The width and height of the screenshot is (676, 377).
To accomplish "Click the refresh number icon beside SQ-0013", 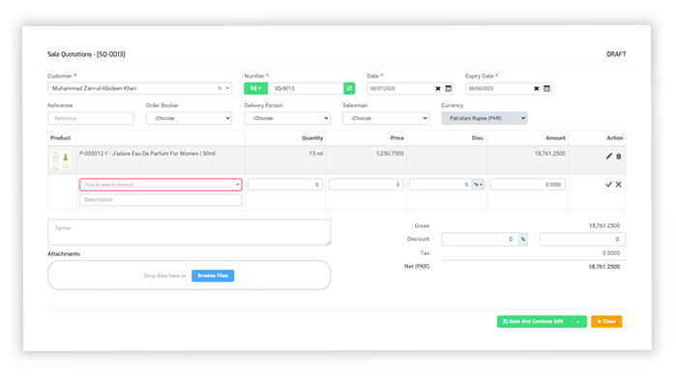I will tap(349, 88).
